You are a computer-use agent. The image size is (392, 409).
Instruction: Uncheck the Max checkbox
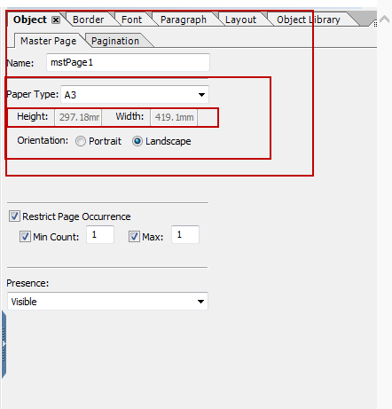(x=134, y=237)
